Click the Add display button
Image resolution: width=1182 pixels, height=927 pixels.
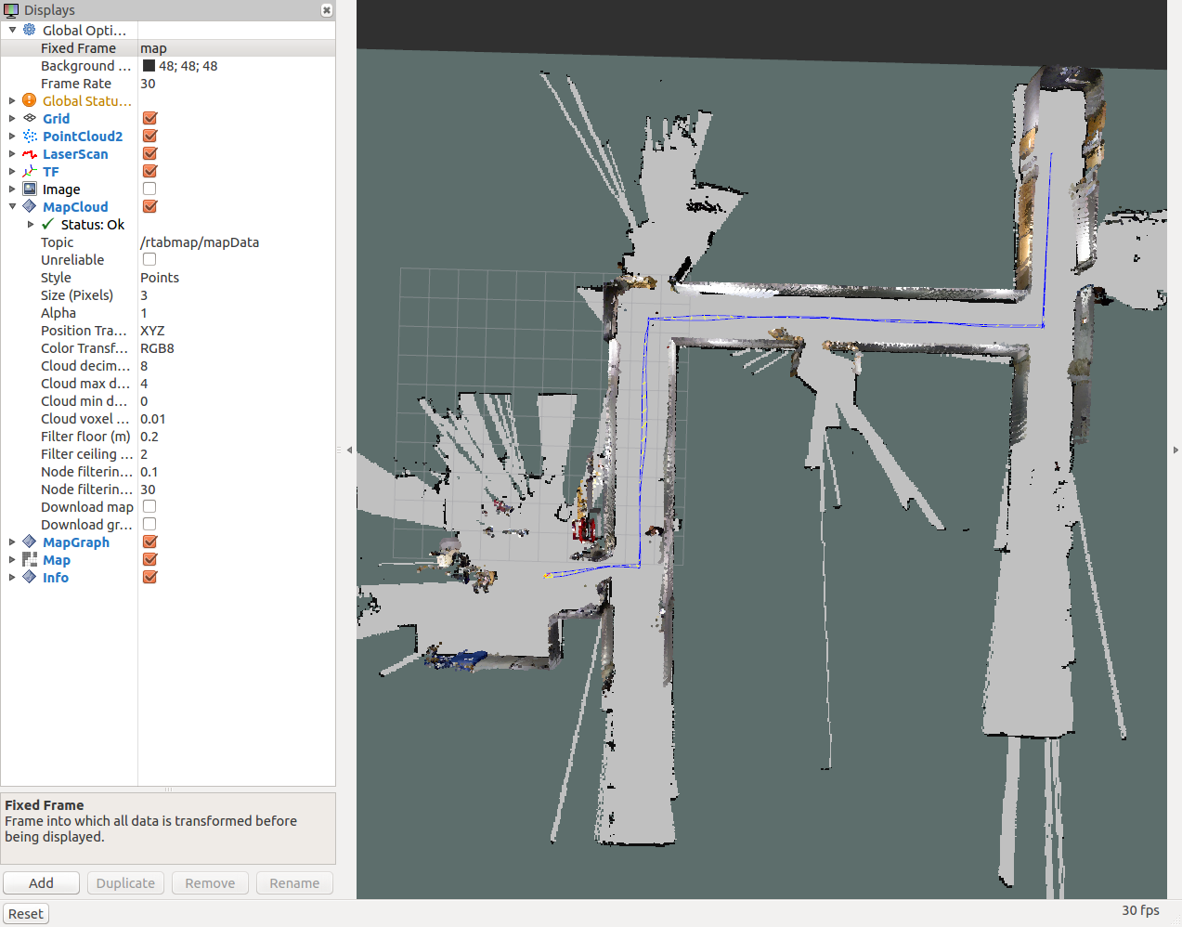41,883
